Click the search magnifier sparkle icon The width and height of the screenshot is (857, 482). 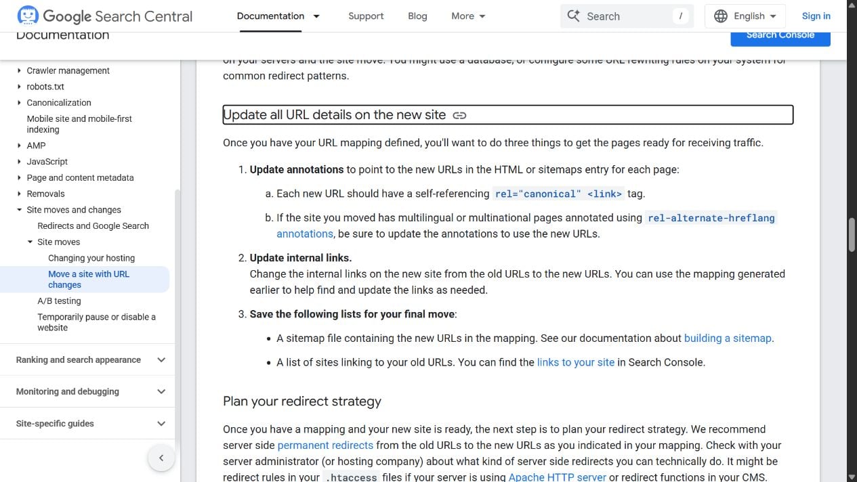573,16
